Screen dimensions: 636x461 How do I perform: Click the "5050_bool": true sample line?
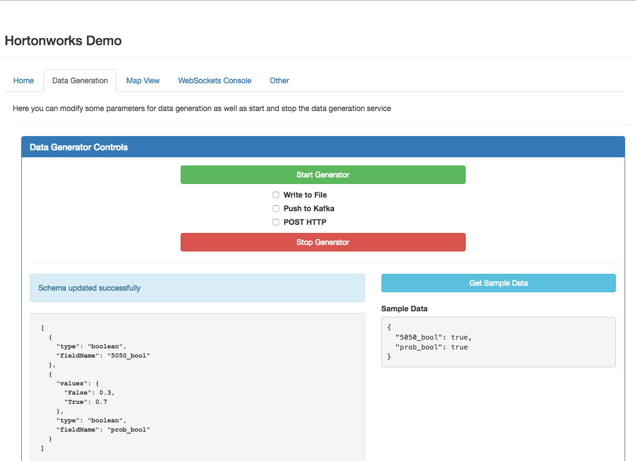434,337
